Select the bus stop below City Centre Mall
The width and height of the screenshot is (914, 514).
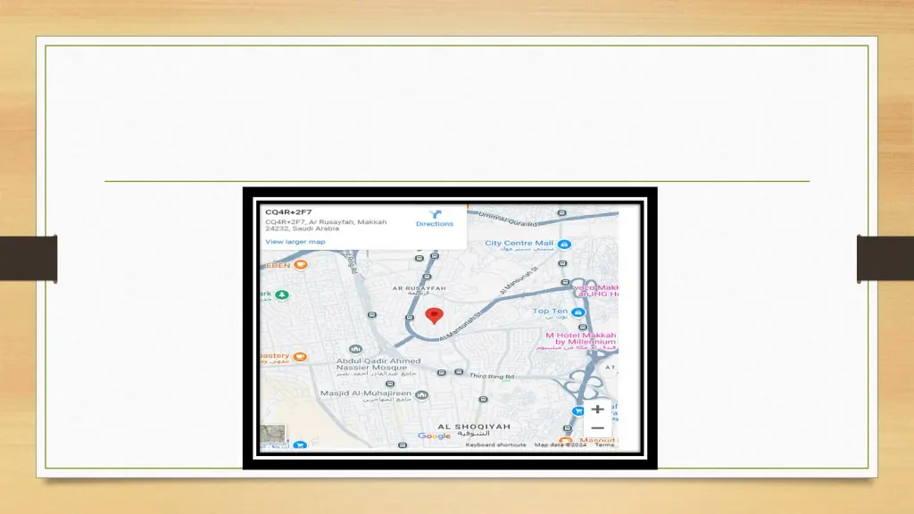point(562,263)
